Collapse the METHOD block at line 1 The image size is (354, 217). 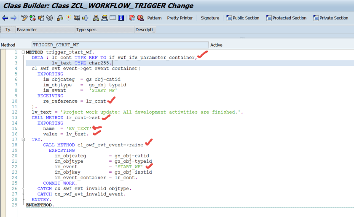[x=23, y=52]
